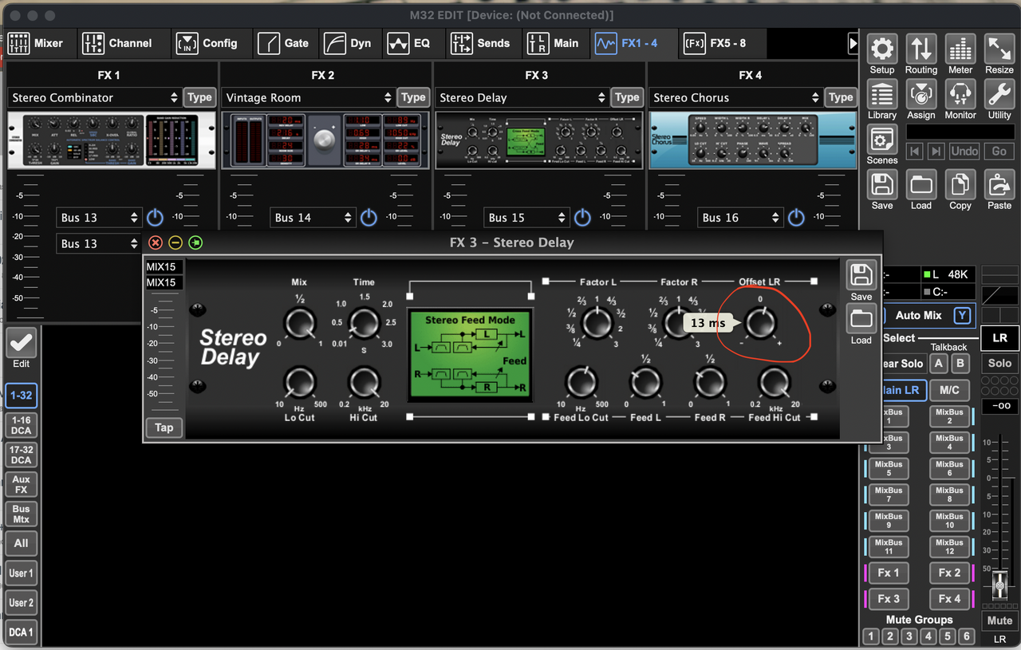Open the Bus 16 source dropdown

[740, 217]
